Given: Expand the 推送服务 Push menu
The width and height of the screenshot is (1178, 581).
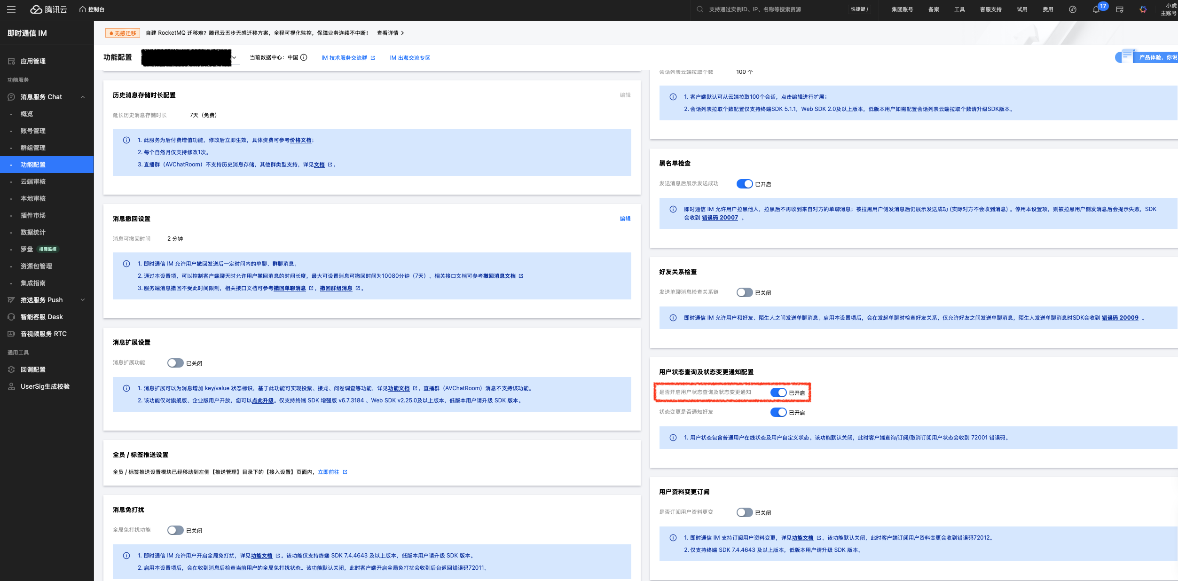Looking at the screenshot, I should pos(83,300).
